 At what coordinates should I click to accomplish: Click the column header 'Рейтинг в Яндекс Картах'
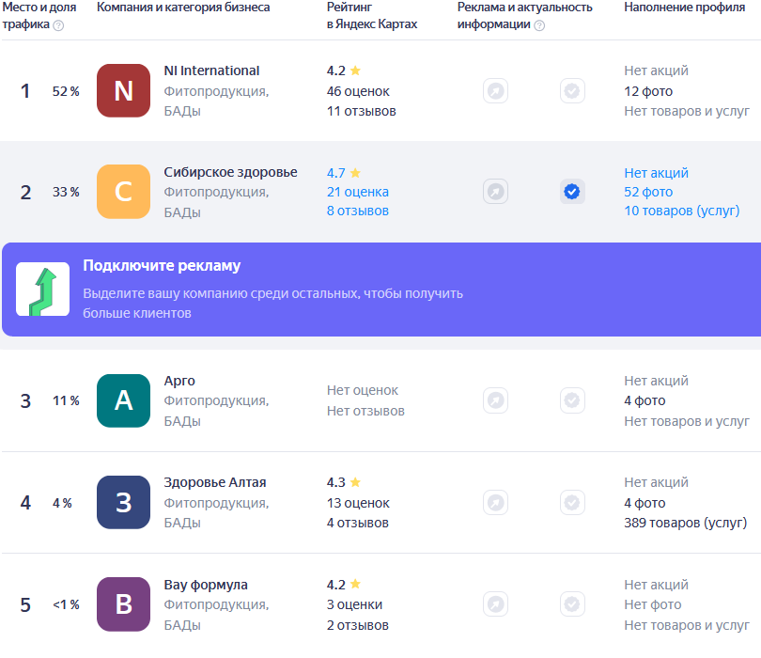[372, 16]
